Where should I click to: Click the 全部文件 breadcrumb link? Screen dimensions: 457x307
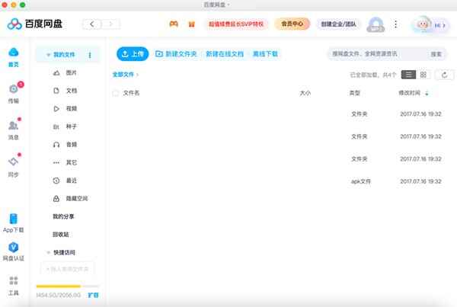(123, 75)
